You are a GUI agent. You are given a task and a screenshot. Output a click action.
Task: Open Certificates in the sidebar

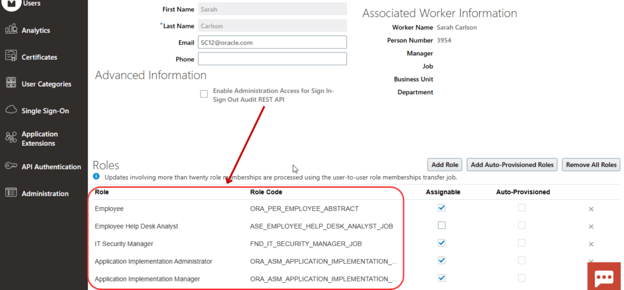[40, 57]
